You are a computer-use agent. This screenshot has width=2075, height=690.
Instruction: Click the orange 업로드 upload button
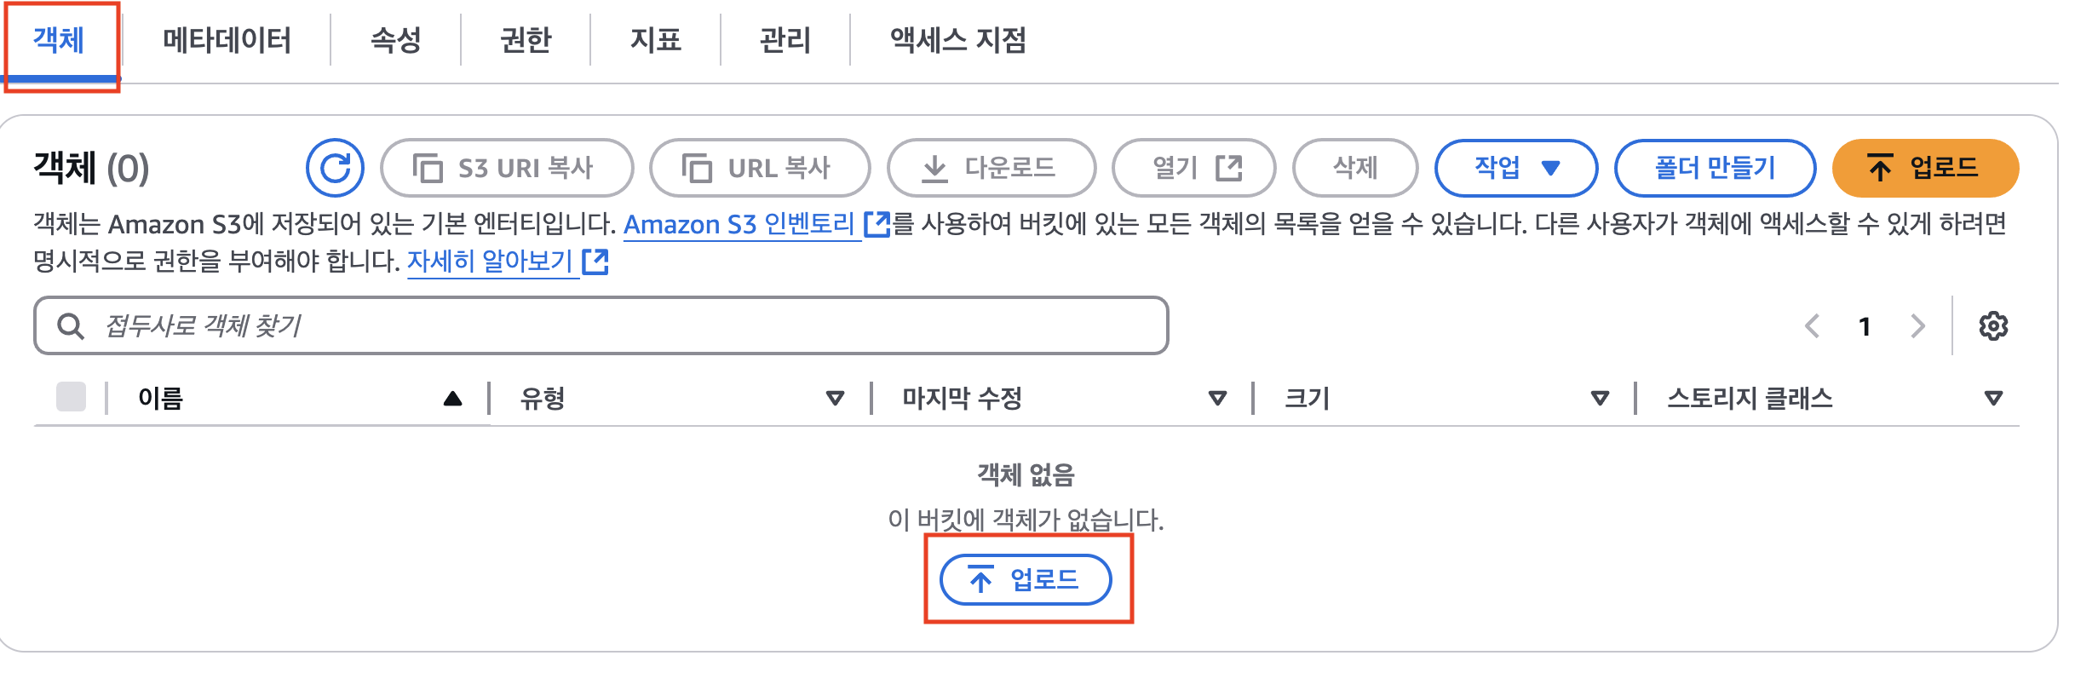(1924, 168)
